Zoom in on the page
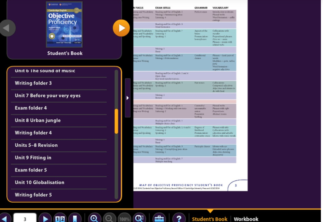Image resolution: width=323 pixels, height=222 pixels. pos(95,219)
